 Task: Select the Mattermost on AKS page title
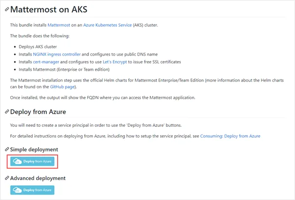pyautogui.click(x=49, y=9)
